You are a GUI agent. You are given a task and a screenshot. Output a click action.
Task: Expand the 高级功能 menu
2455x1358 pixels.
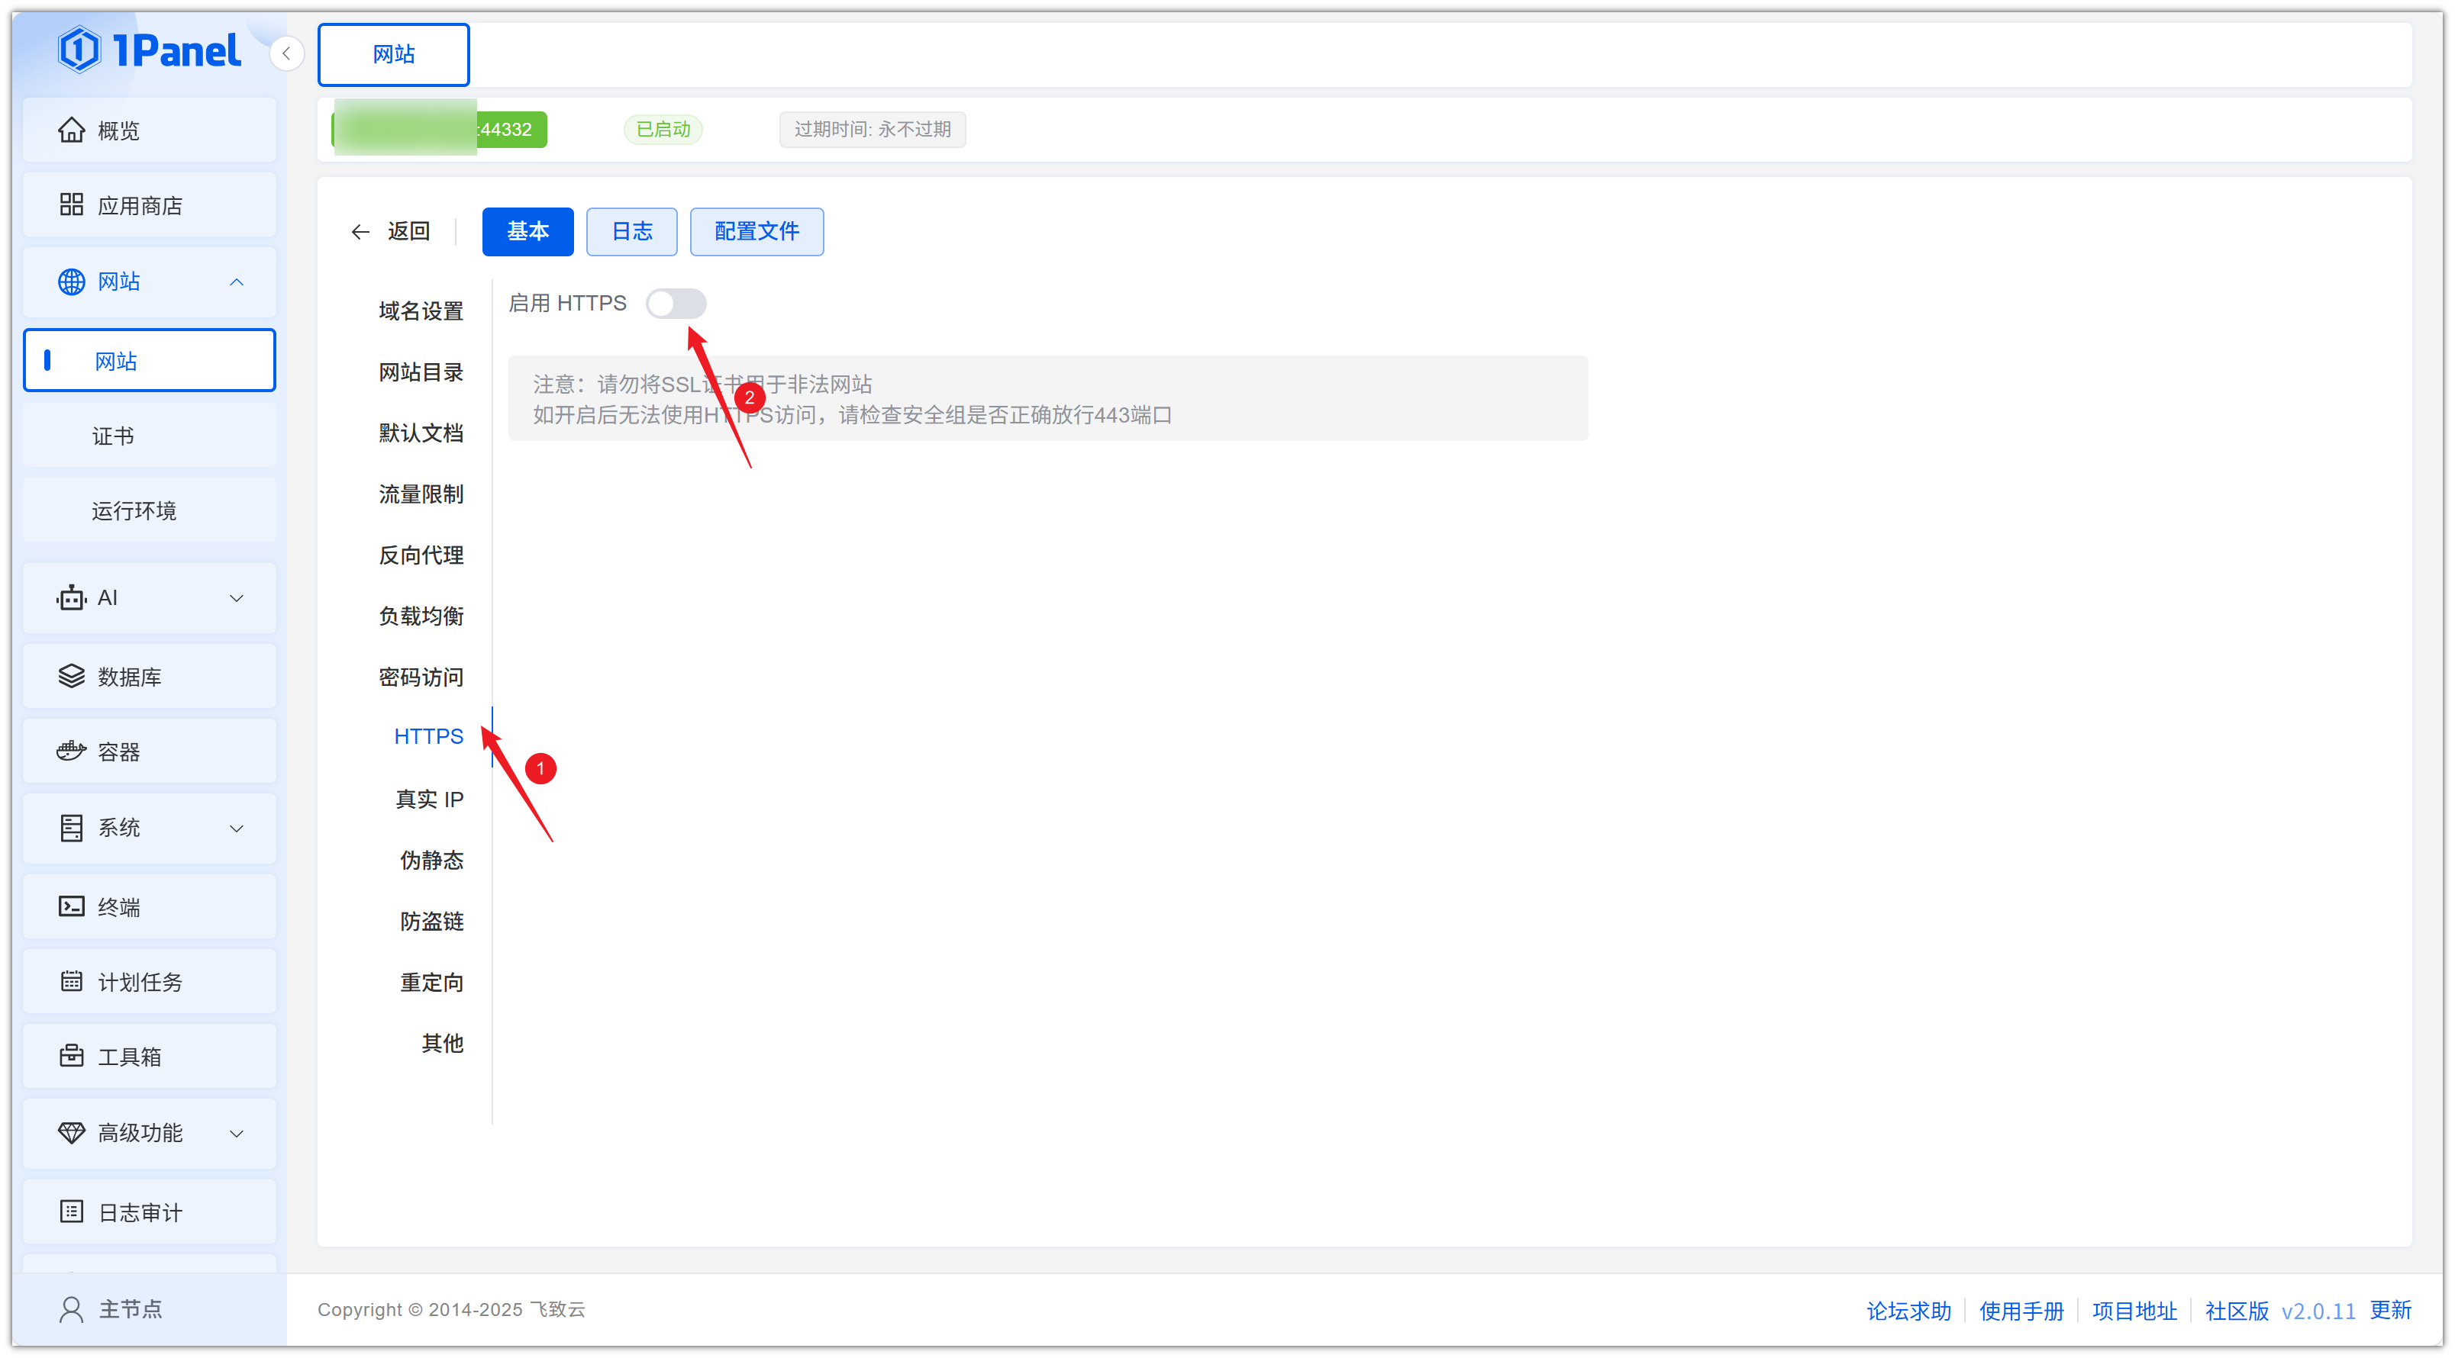pos(237,1133)
